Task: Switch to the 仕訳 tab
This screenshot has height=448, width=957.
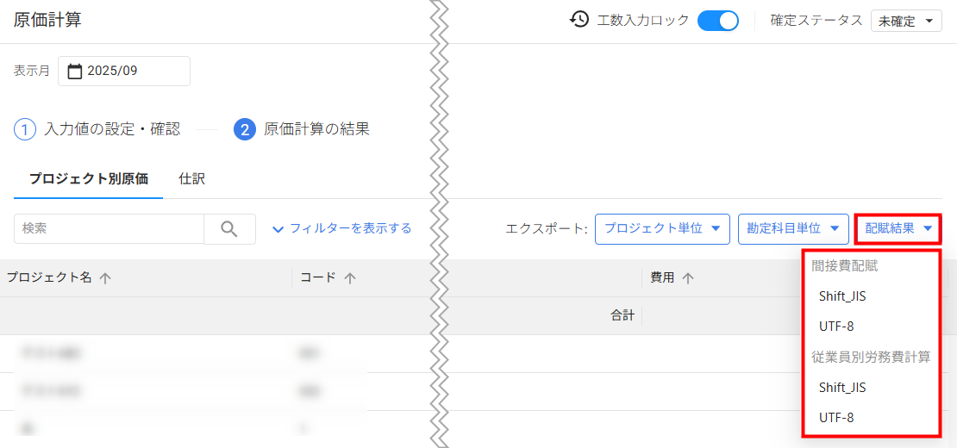Action: point(191,179)
